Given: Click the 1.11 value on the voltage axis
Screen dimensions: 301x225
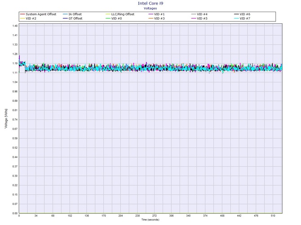Looking at the screenshot, I should tap(15, 73).
